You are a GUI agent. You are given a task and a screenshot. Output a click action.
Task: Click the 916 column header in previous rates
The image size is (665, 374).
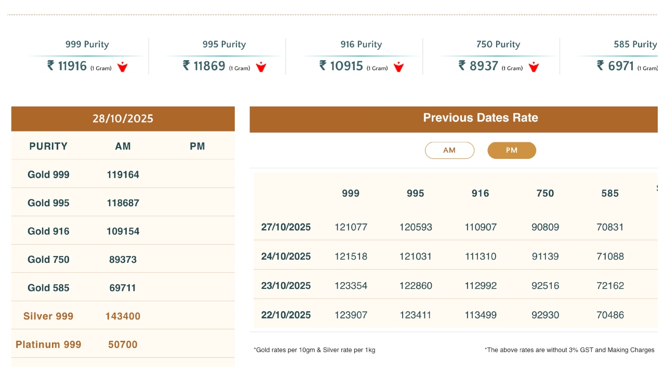coord(480,193)
